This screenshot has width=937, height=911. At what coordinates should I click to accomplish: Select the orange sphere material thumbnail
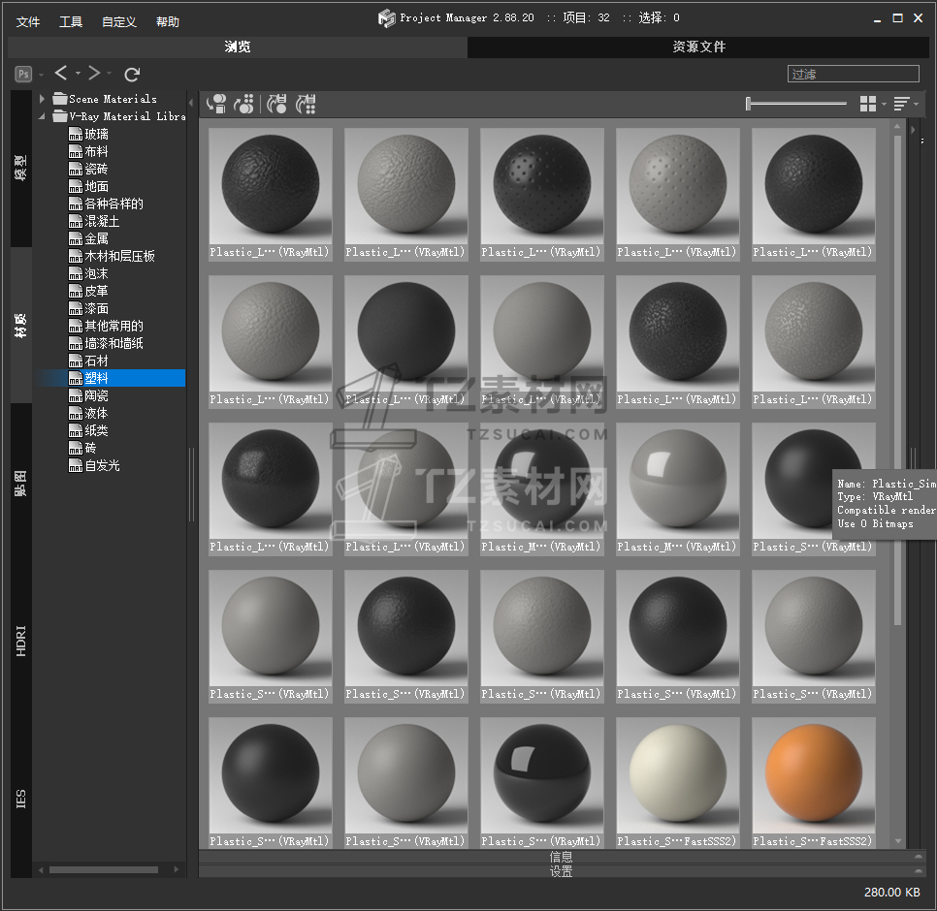(813, 775)
